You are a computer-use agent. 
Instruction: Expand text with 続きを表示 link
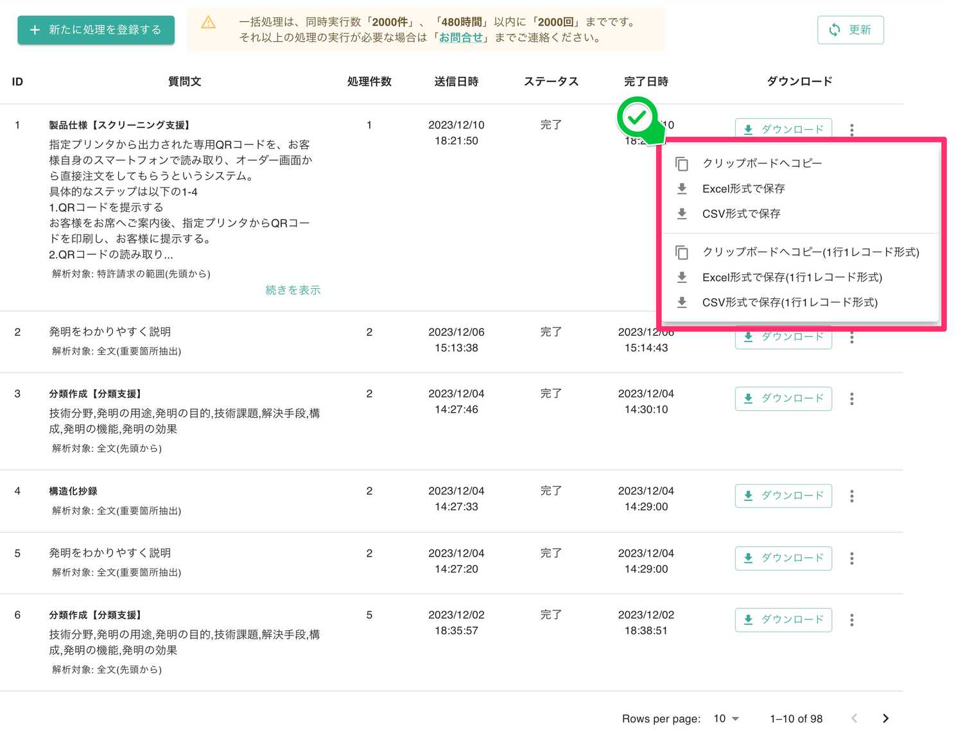(293, 290)
